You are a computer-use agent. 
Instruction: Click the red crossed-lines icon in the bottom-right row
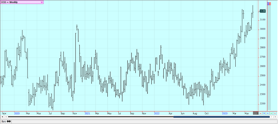(x=275, y=113)
